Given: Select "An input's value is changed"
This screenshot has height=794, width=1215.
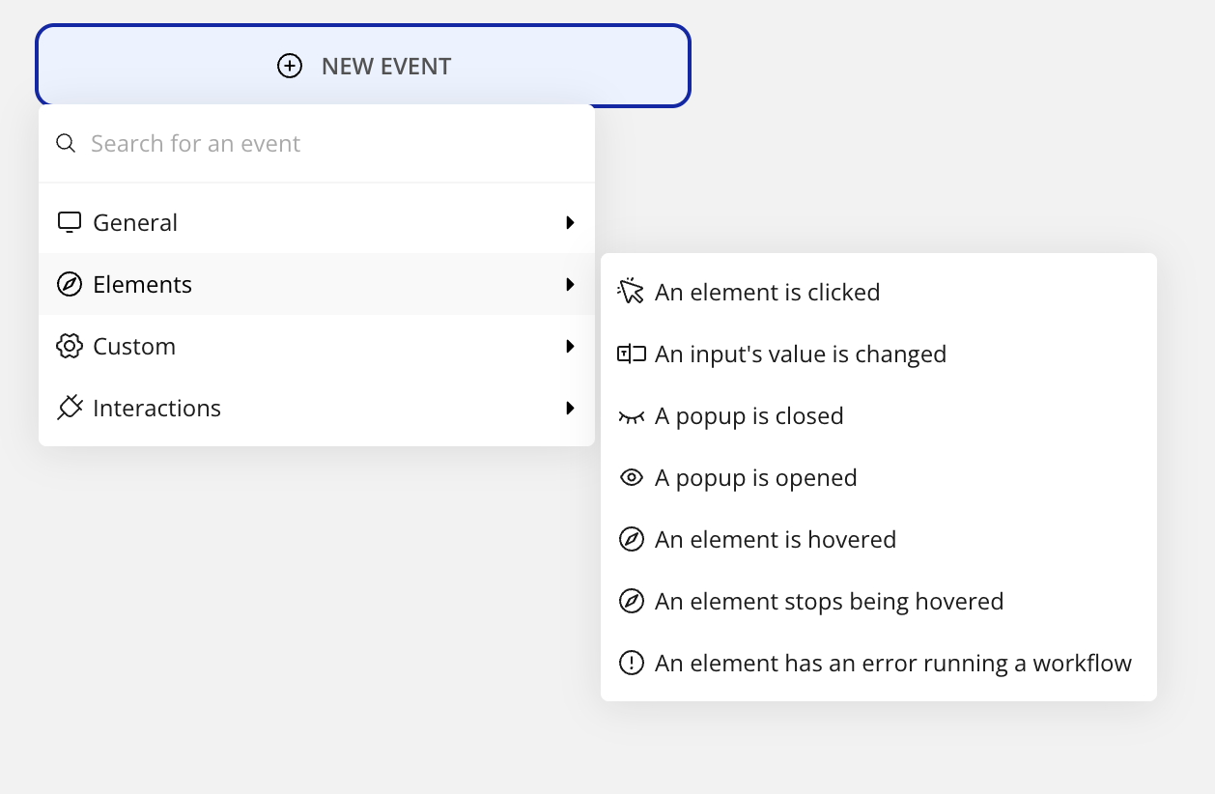Looking at the screenshot, I should click(800, 354).
